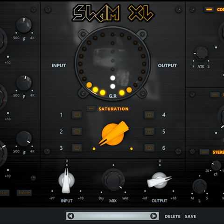Click the SAVE preset button
This screenshot has width=224, height=224.
pos(190,217)
